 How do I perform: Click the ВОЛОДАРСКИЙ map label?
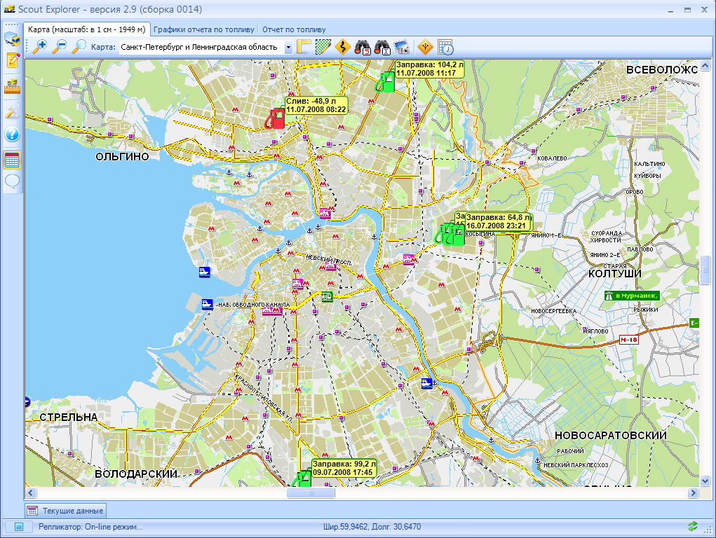(136, 474)
